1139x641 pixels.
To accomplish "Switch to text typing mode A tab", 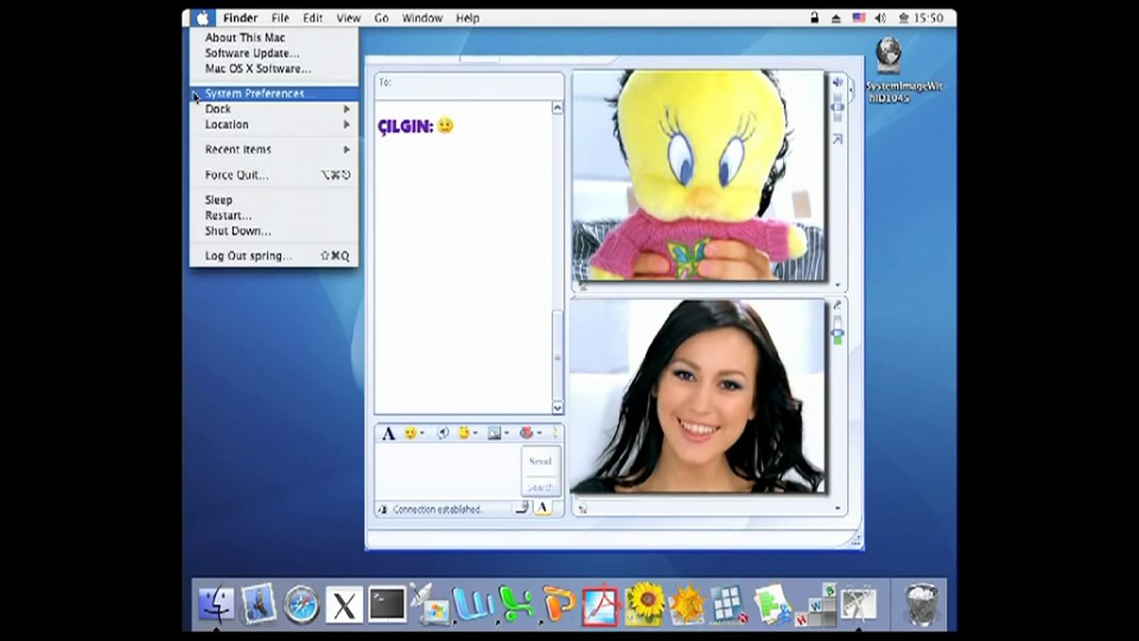I will point(543,508).
